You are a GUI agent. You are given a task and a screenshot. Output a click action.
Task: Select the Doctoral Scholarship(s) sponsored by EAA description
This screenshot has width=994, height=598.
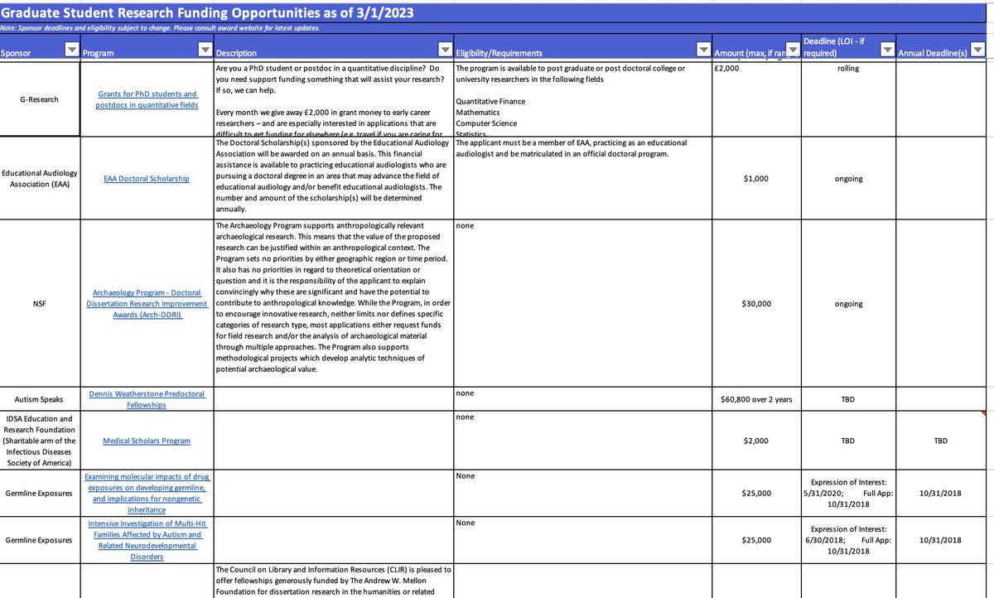coord(333,178)
